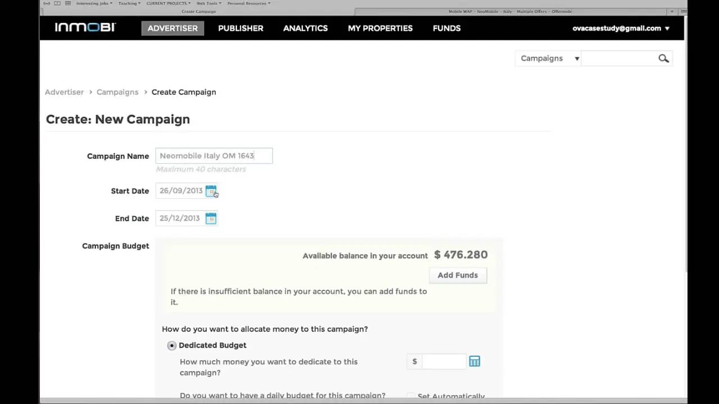Viewport: 719px width, 404px height.
Task: Go to the ADVERTISER section
Action: pos(172,28)
